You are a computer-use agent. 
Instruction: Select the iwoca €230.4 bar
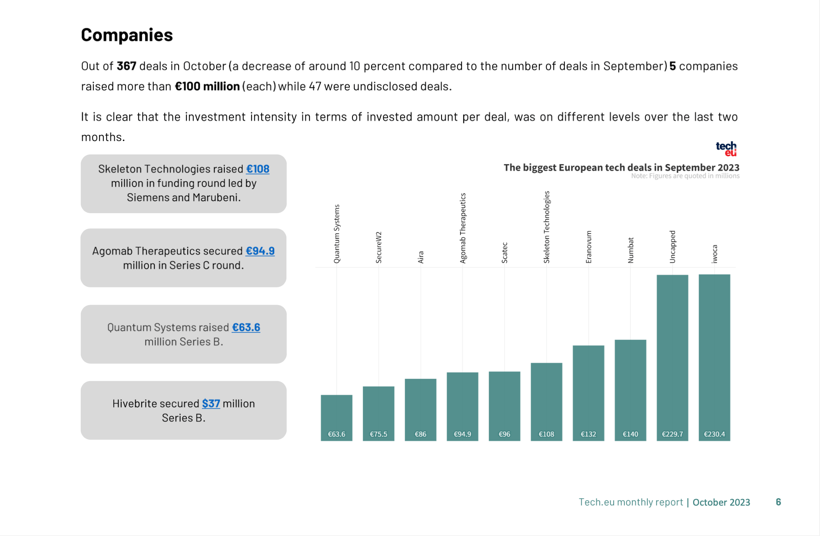(x=714, y=357)
